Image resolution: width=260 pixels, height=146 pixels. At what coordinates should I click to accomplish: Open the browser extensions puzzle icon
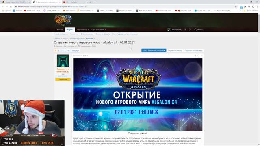point(245,6)
